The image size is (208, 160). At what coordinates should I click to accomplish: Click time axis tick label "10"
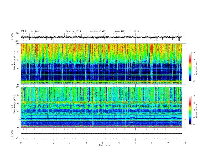point(185,143)
